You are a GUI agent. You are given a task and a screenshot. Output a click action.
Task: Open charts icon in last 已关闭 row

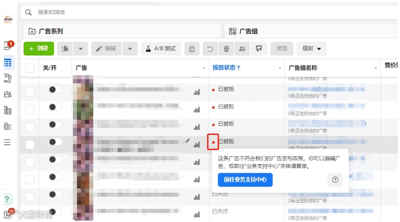(x=197, y=214)
